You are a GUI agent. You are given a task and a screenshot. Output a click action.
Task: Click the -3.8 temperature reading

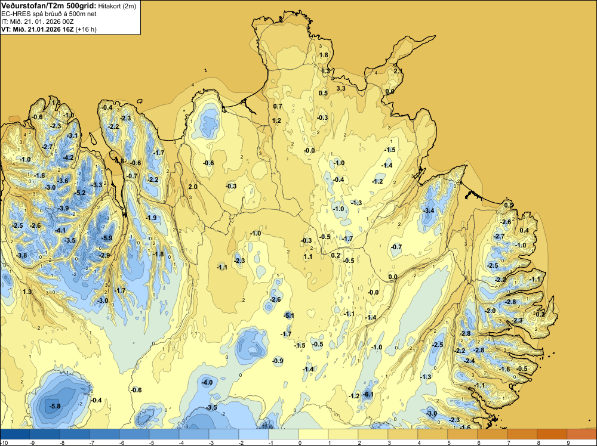click(21, 255)
